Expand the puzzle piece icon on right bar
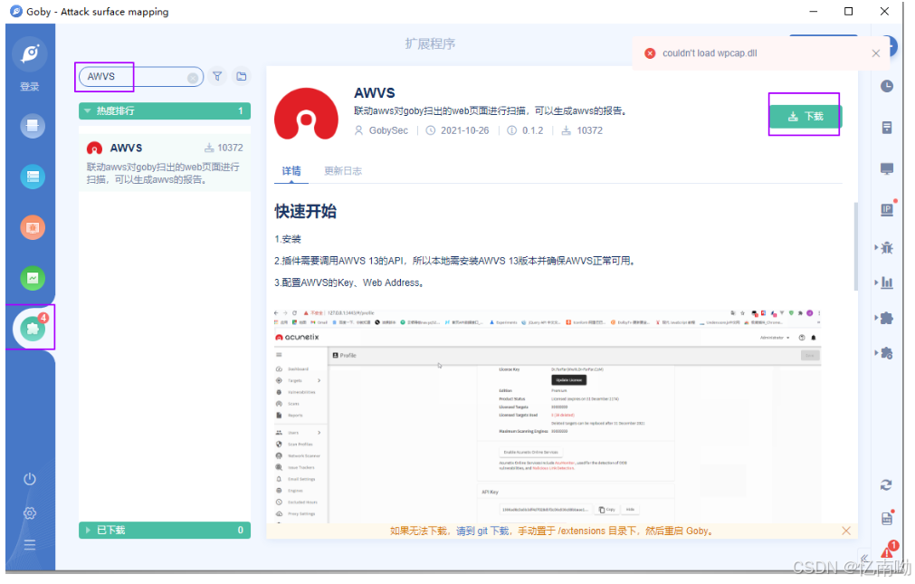The height and width of the screenshot is (584, 915). [x=885, y=319]
